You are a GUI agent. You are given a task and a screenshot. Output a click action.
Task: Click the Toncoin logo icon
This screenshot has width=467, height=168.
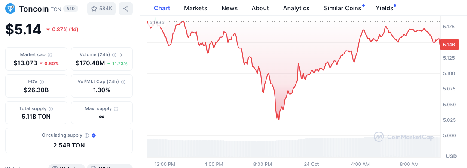coord(11,9)
